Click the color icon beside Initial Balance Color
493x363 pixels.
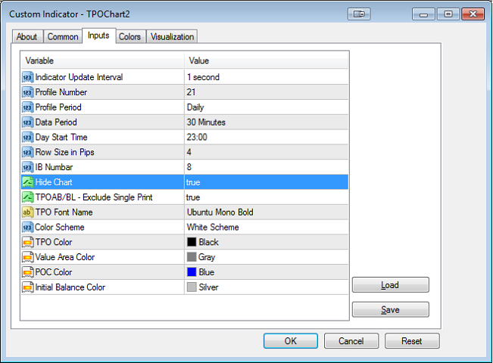click(x=28, y=287)
